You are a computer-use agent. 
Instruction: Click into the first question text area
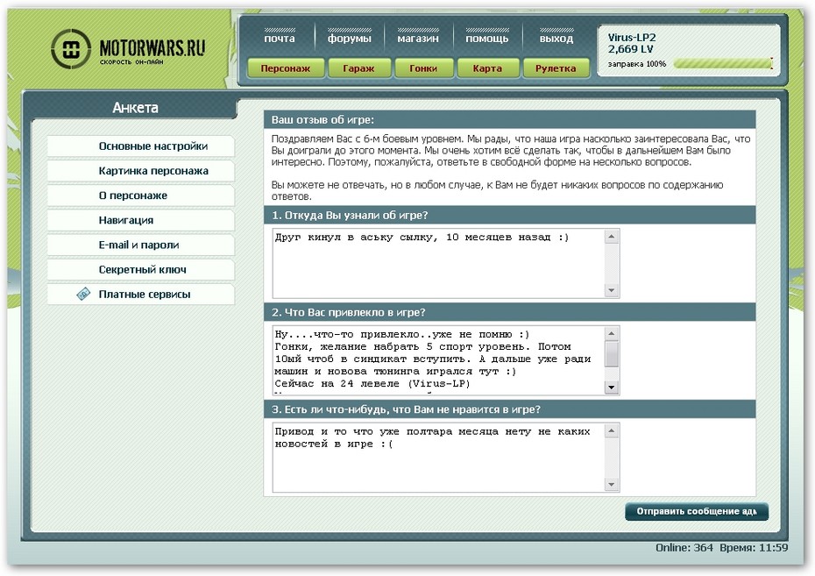[x=439, y=264]
